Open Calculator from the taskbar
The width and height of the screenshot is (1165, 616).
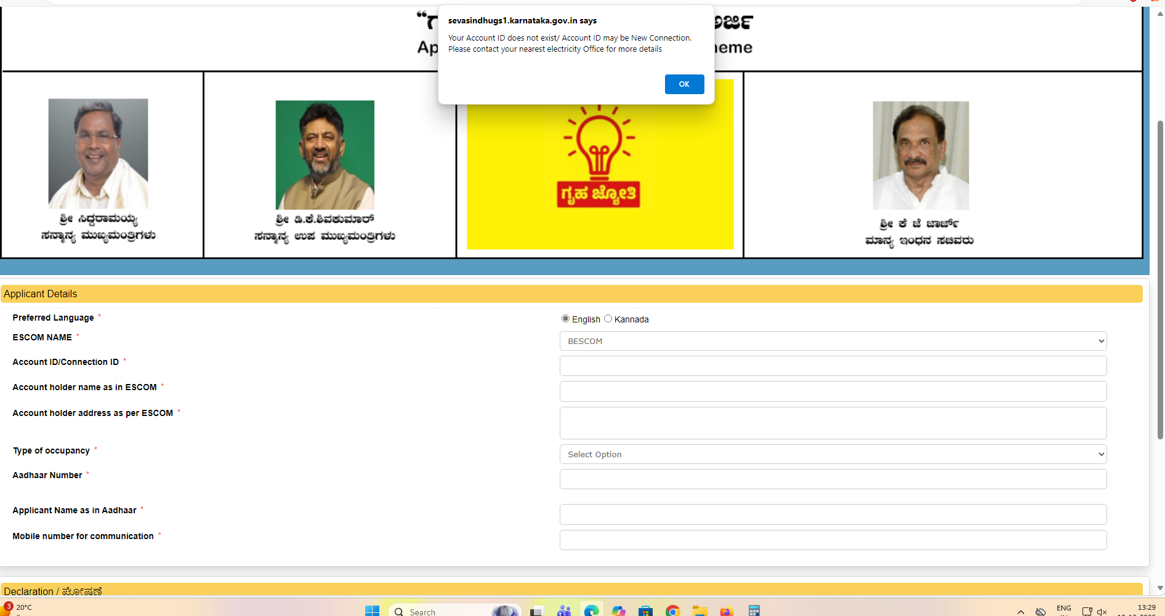[x=754, y=610]
